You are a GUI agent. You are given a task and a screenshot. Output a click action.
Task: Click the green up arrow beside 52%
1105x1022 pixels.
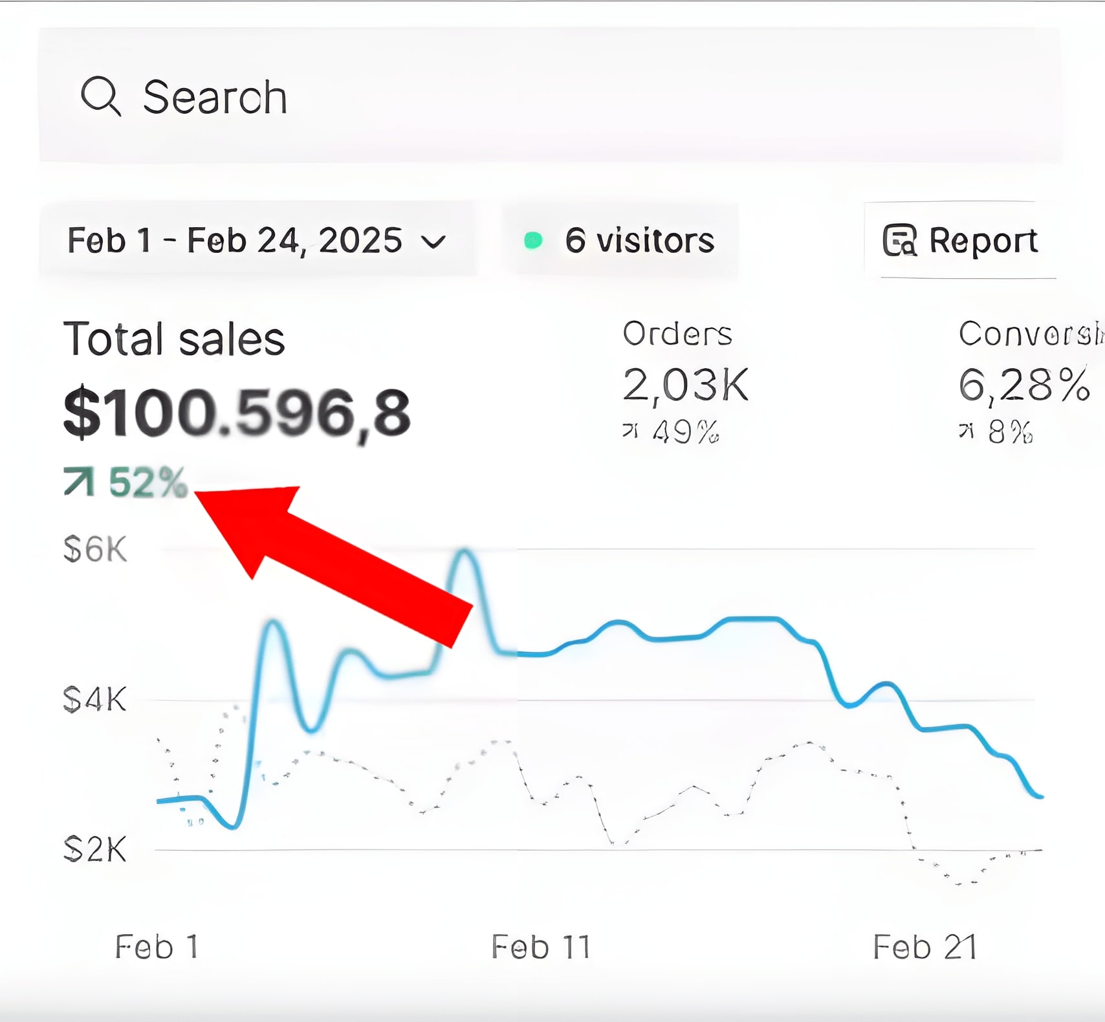80,483
